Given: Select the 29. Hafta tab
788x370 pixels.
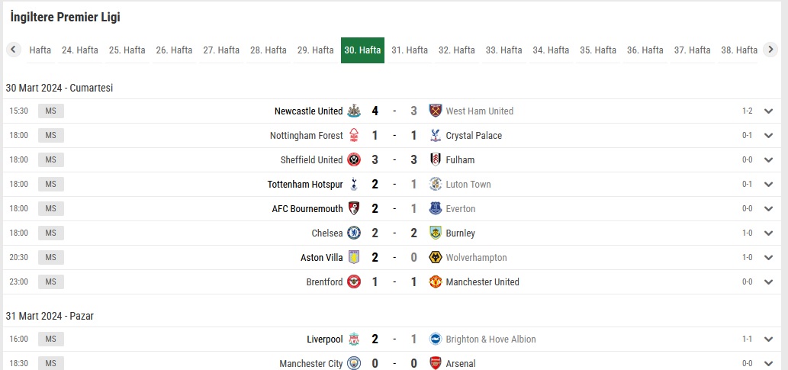Looking at the screenshot, I should pos(316,50).
